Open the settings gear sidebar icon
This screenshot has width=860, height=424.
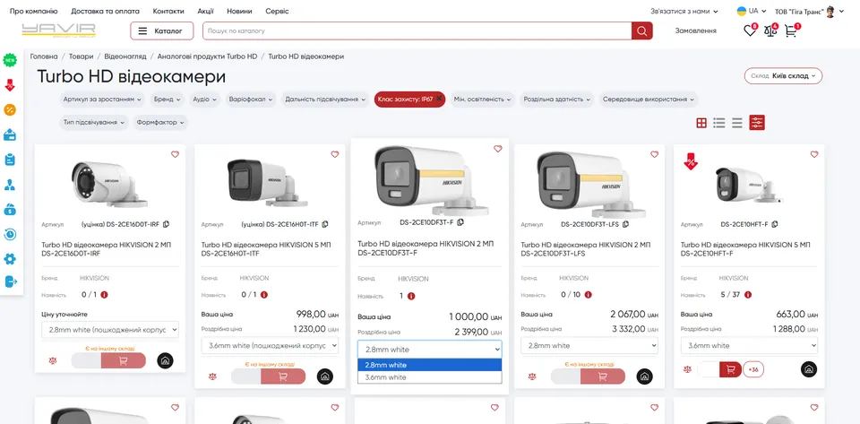point(10,259)
